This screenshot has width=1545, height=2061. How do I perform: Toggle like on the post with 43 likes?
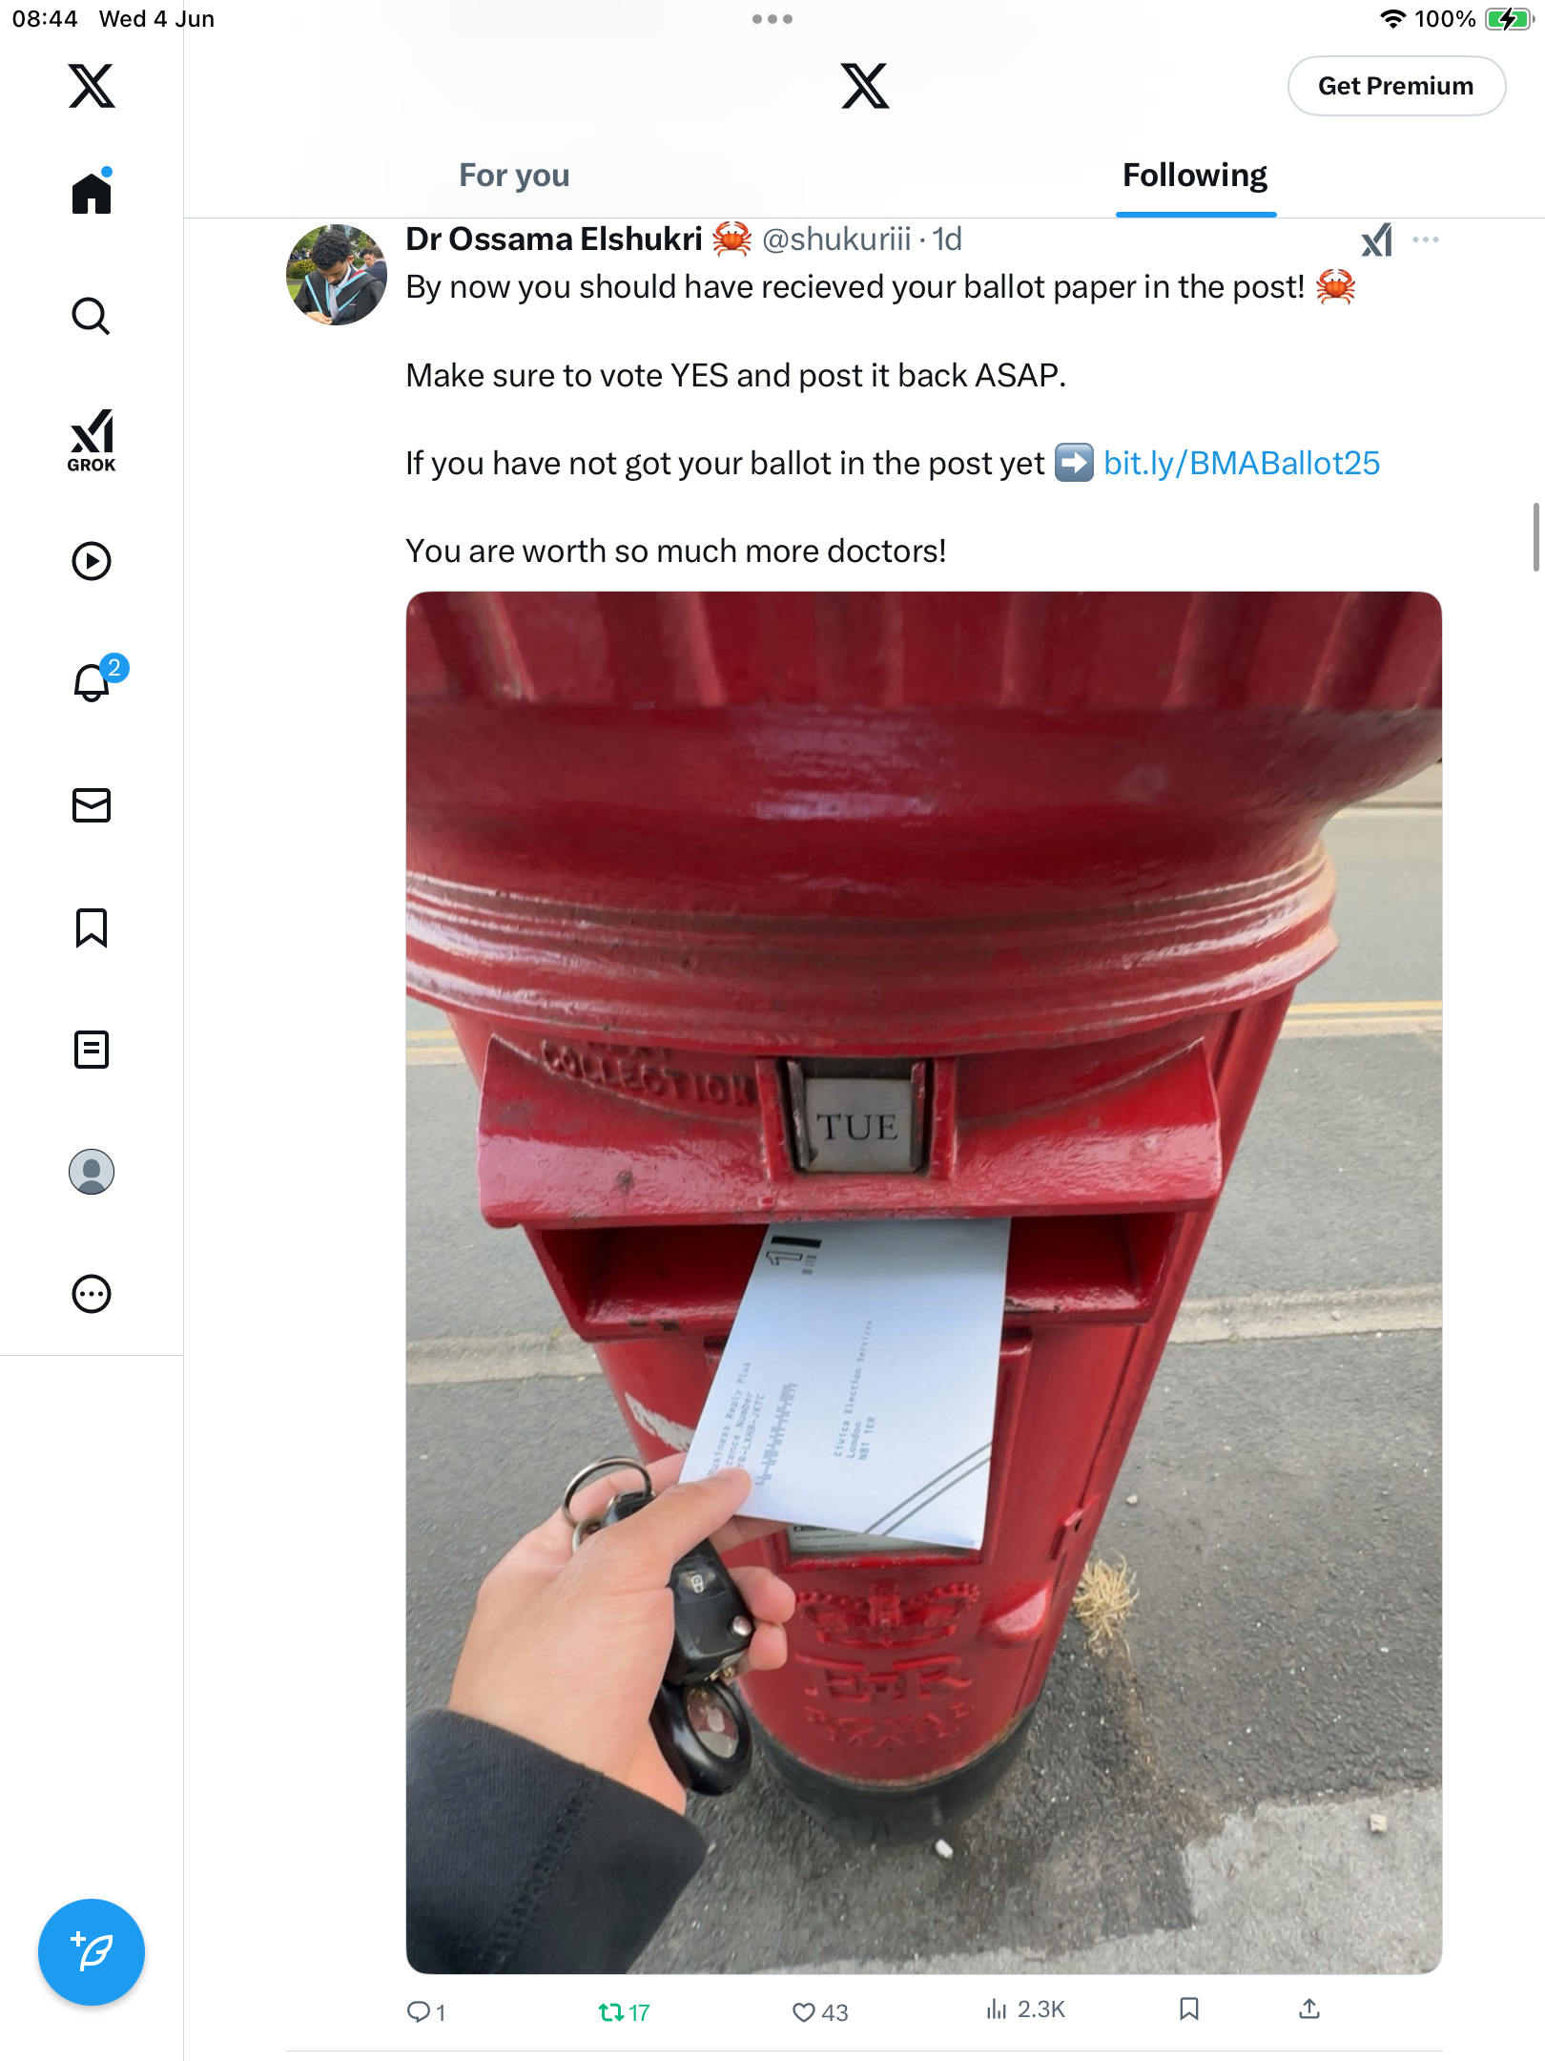pos(820,2011)
